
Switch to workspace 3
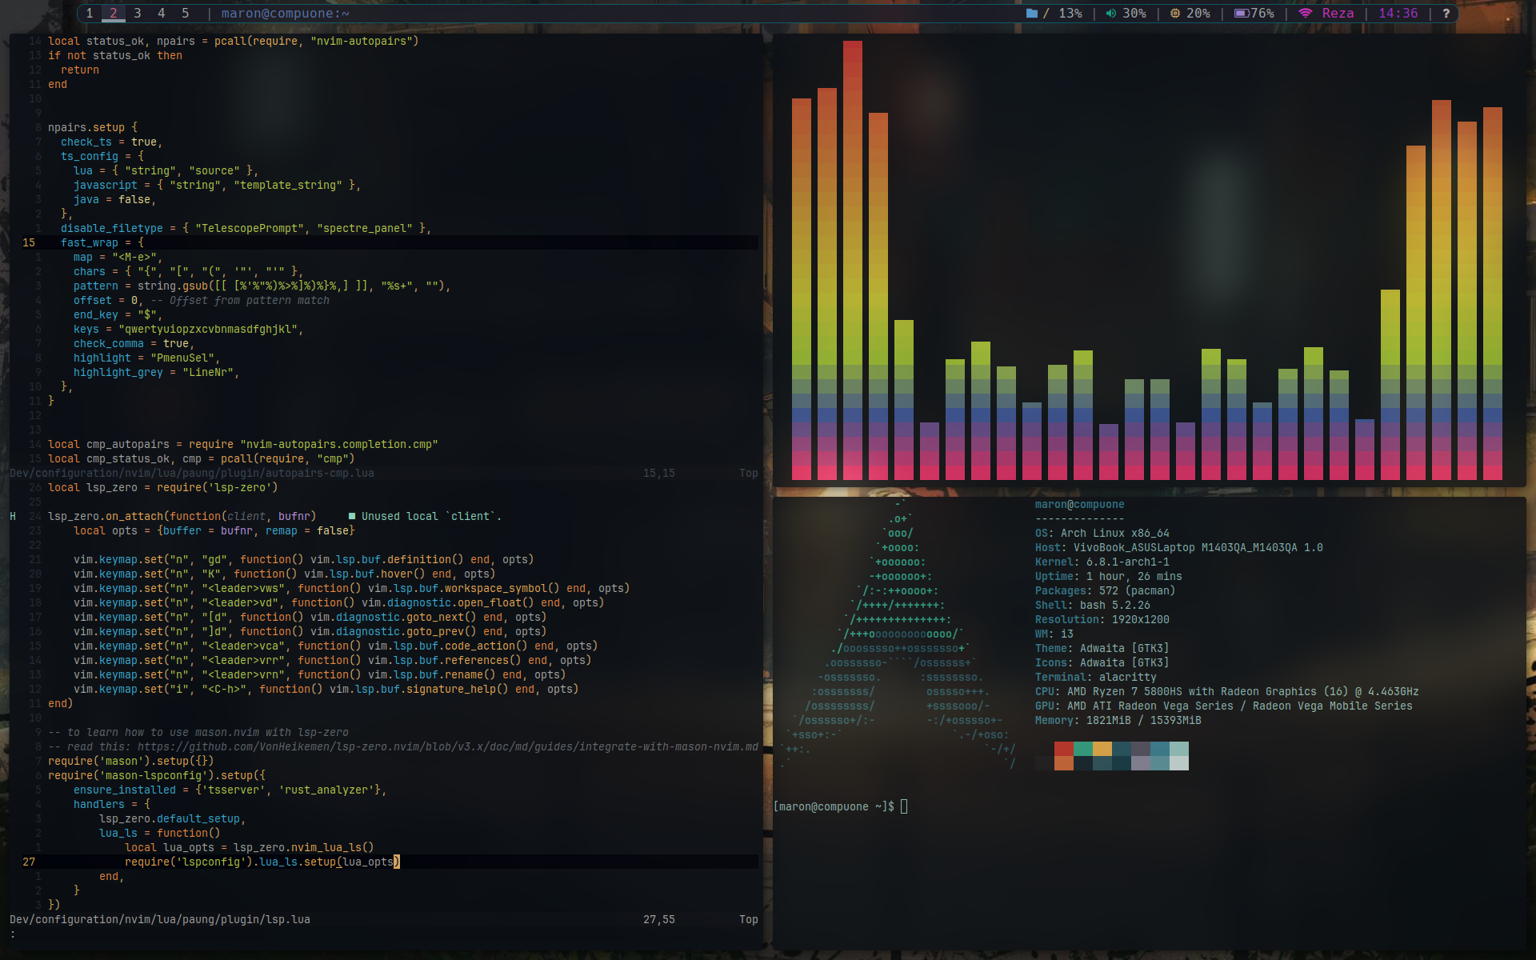[x=138, y=14]
